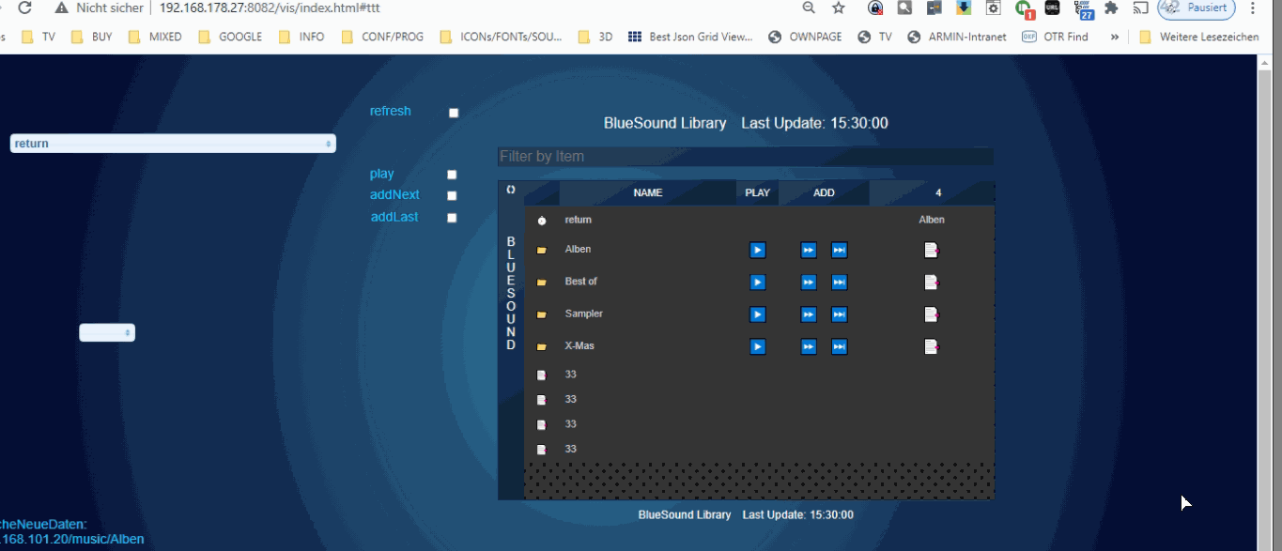Viewport: 1282px width, 551px height.
Task: Click the zoom magnifier in address bar
Action: click(x=809, y=8)
